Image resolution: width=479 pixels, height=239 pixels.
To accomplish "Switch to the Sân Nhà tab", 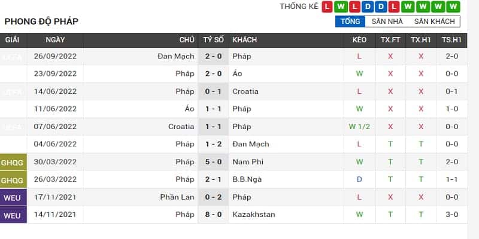I will point(387,22).
